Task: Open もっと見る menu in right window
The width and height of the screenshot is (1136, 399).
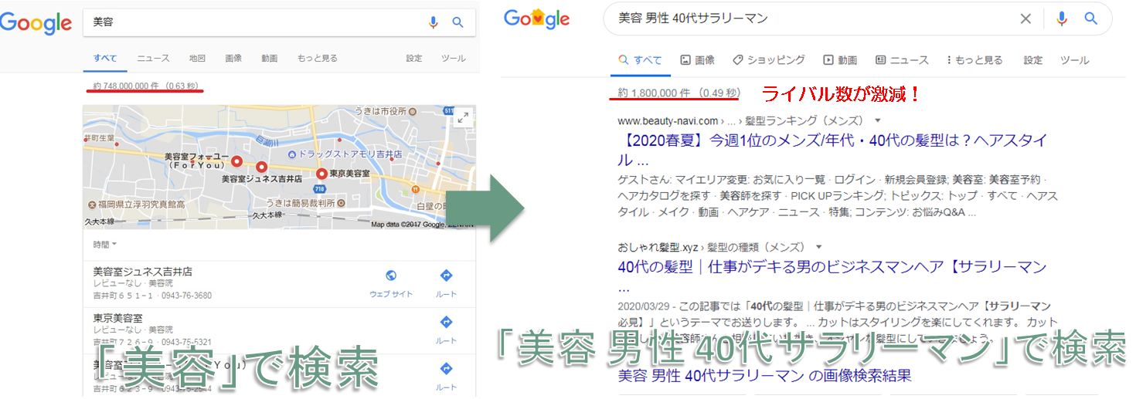Action: [974, 60]
